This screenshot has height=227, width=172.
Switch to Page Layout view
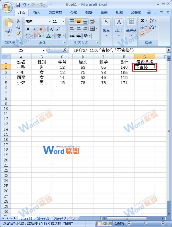tap(105, 223)
